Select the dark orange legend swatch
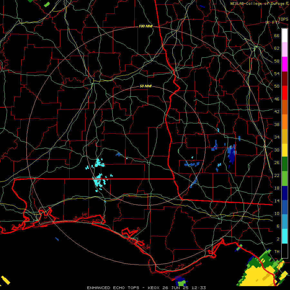 (285, 107)
